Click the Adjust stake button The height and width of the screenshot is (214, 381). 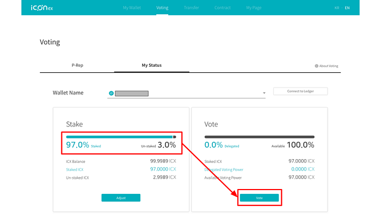point(121,198)
